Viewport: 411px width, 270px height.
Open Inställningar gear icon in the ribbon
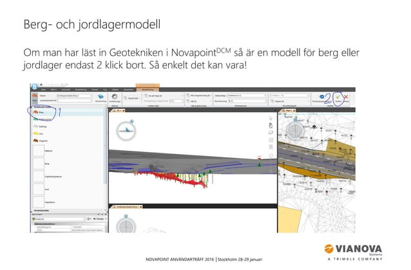(115, 97)
